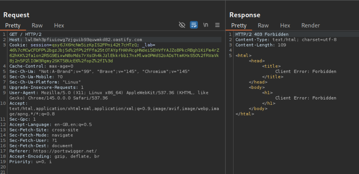The image size is (359, 174).
Task: Toggle the \n non-printable characters display
Action: coord(206,25)
